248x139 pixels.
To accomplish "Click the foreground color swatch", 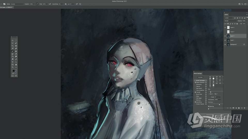I will pos(14,71).
